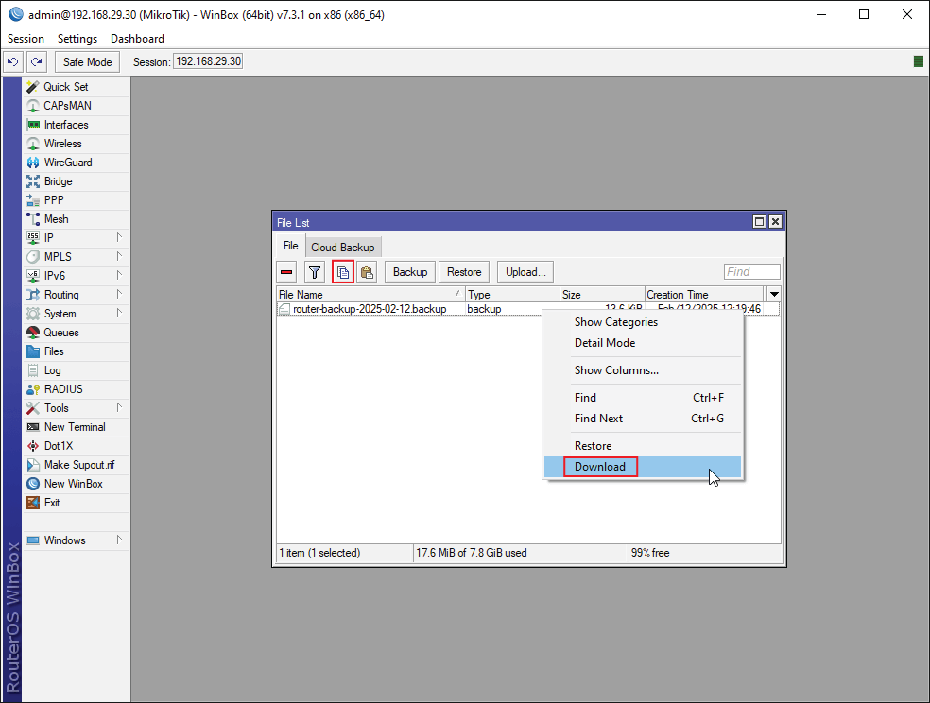This screenshot has height=703, width=930.
Task: Click the connection status indicator square
Action: point(917,60)
